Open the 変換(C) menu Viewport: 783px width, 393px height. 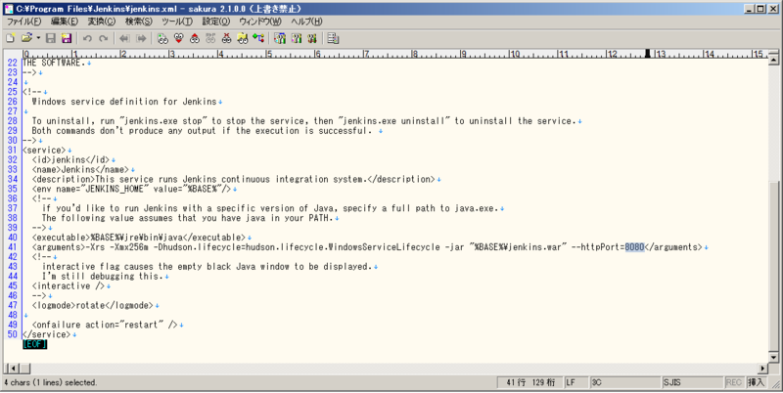click(x=102, y=22)
